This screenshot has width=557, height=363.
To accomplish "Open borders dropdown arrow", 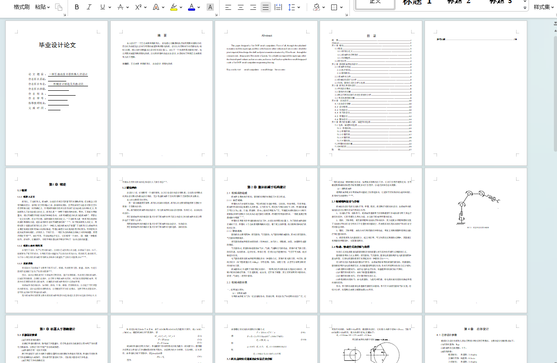I will click(x=341, y=7).
